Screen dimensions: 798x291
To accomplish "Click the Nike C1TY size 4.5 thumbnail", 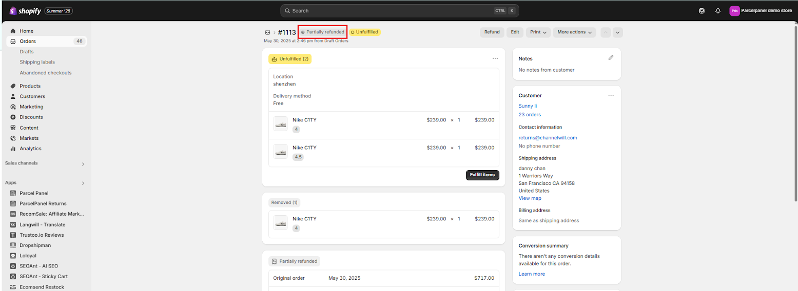I will coord(280,151).
